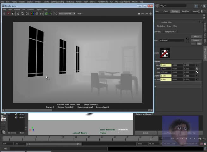The width and height of the screenshot is (207, 152).
Task: Click the IPR status circle indicator
Action: point(151,14)
